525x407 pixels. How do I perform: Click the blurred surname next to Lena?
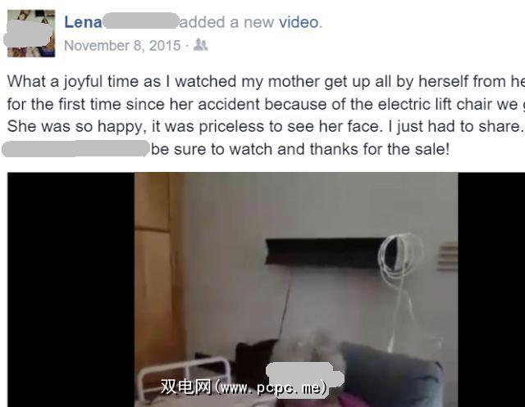[140, 21]
